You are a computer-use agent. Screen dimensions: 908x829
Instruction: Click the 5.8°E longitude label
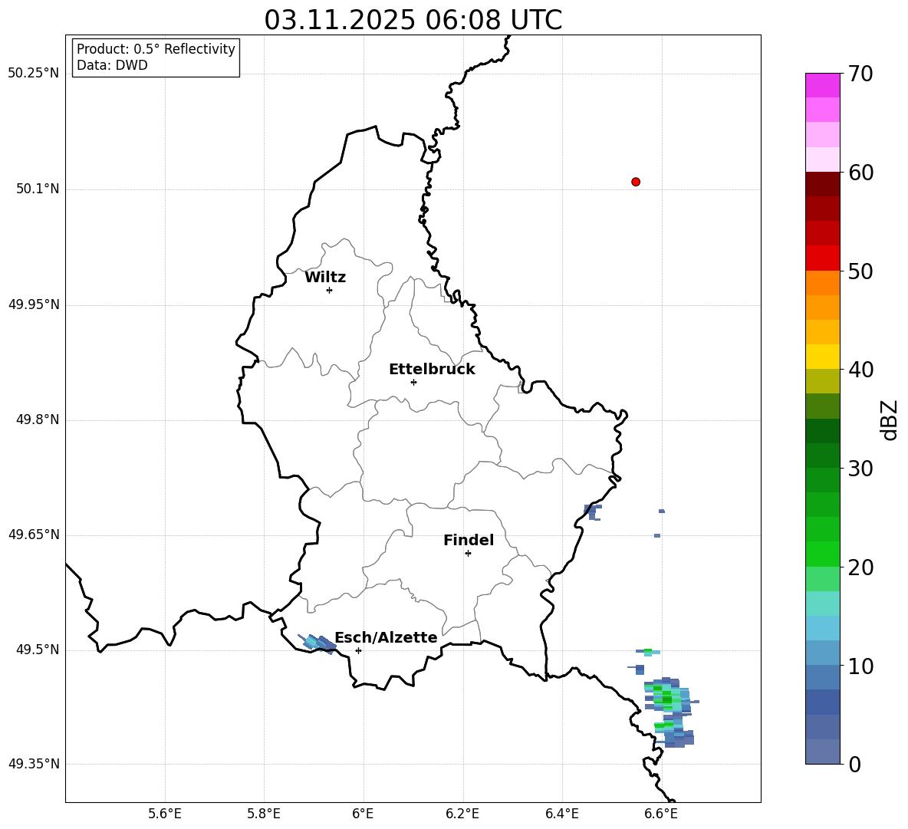tap(264, 814)
